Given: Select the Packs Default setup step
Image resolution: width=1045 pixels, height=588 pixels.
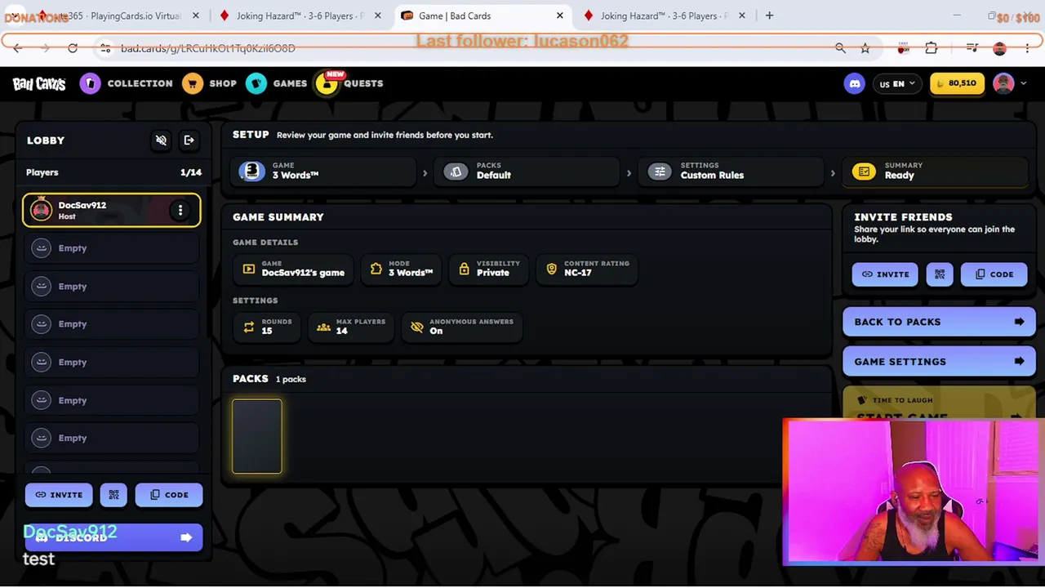Looking at the screenshot, I should pos(528,171).
